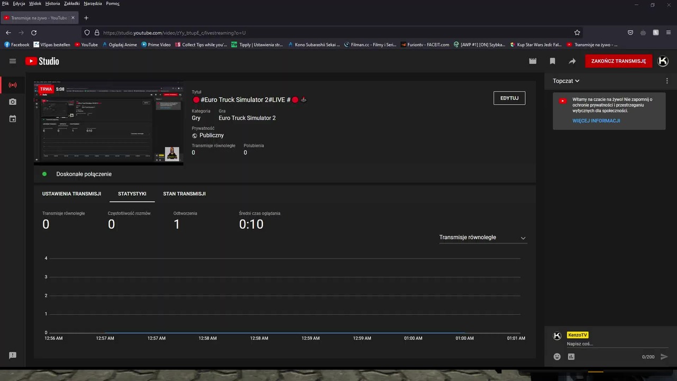Open the Transmisje równoległe chart dropdown
677x381 pixels.
point(483,238)
